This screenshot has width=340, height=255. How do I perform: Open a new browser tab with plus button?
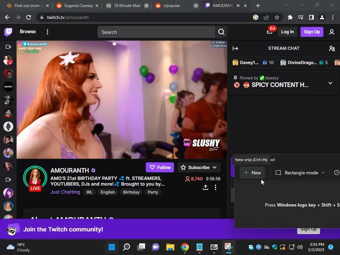258,6
